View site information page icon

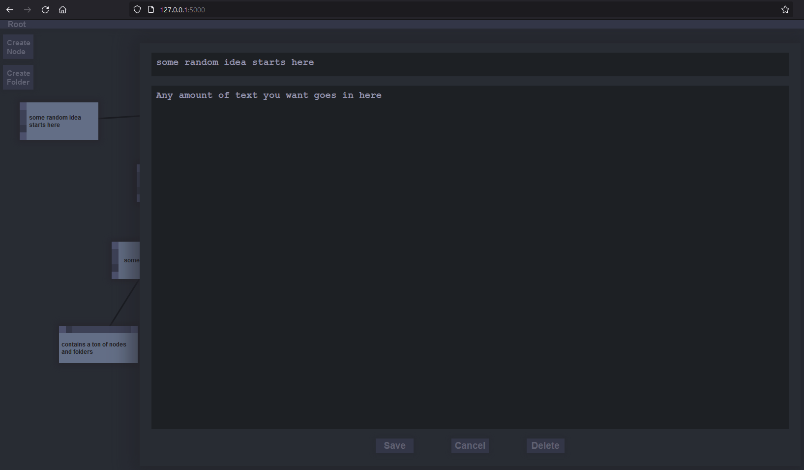tap(151, 10)
